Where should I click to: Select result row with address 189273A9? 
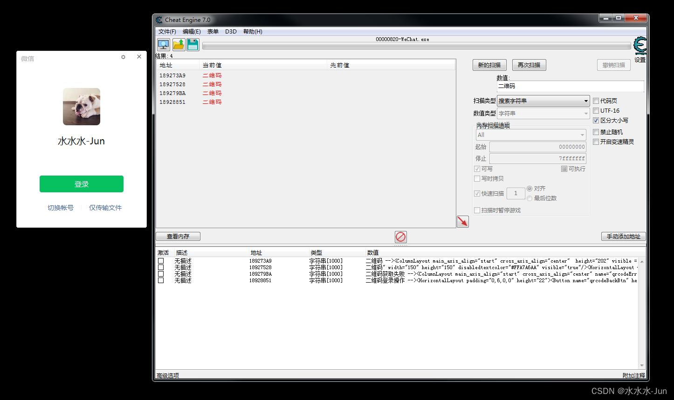point(305,75)
